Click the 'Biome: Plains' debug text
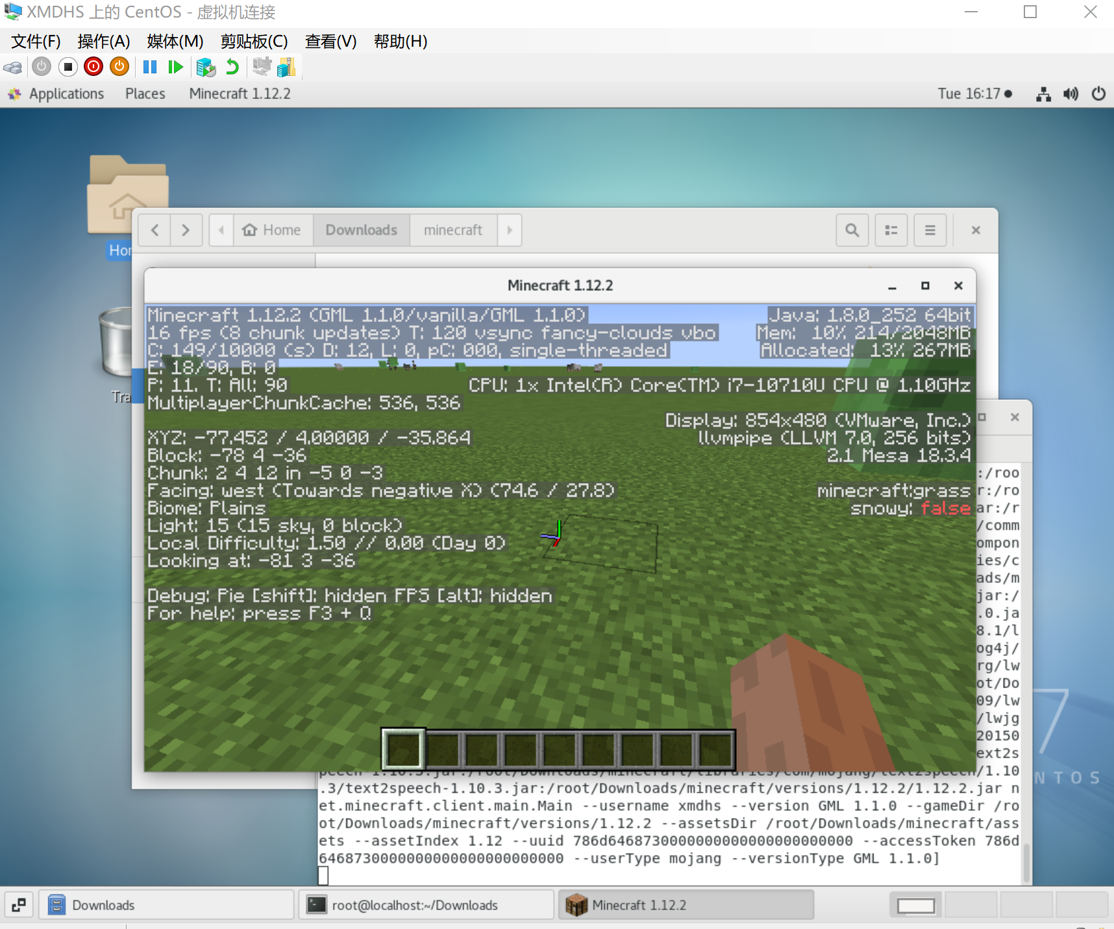This screenshot has height=929, width=1114. tap(206, 508)
